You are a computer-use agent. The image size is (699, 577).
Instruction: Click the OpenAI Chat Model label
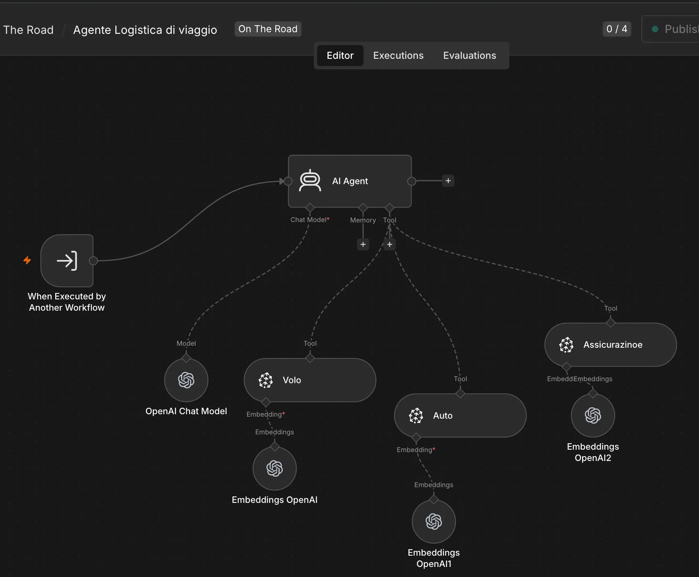[x=186, y=411]
